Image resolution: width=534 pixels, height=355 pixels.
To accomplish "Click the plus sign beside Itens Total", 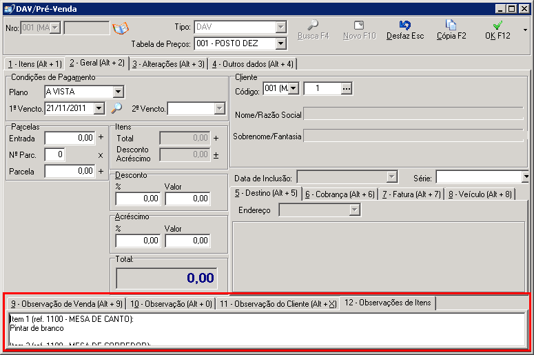I will [216, 139].
